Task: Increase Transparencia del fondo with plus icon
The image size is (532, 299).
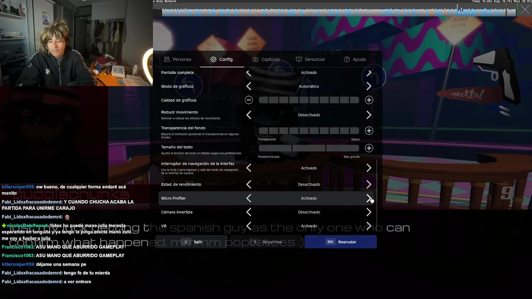Action: 369,131
